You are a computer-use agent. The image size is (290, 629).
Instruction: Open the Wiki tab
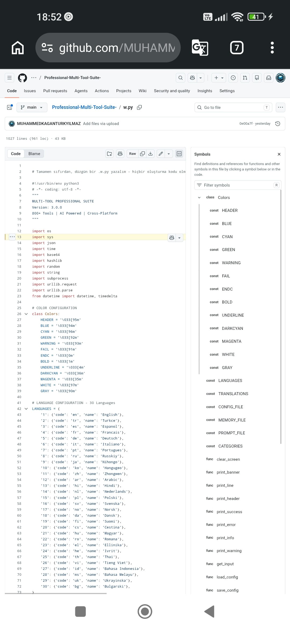coord(143,91)
